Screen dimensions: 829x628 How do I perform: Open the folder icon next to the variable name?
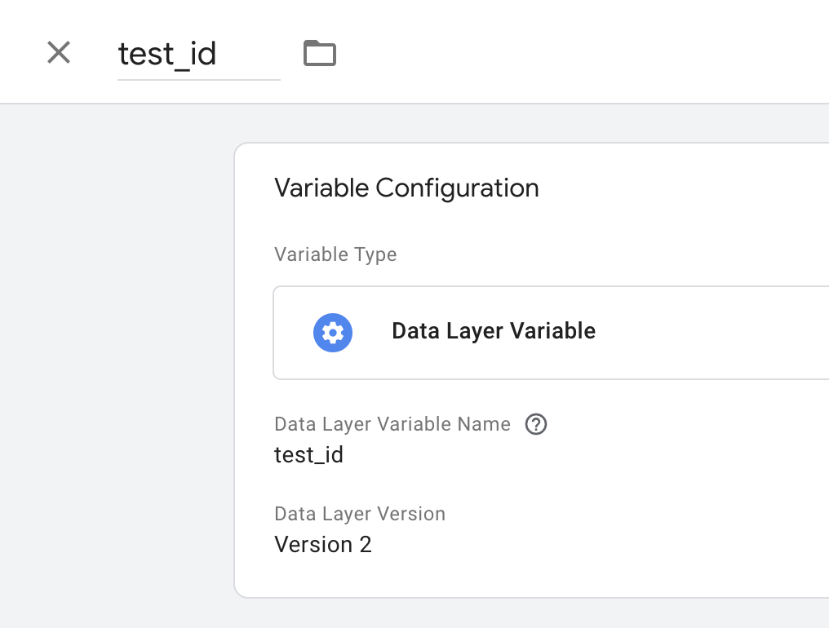[319, 51]
